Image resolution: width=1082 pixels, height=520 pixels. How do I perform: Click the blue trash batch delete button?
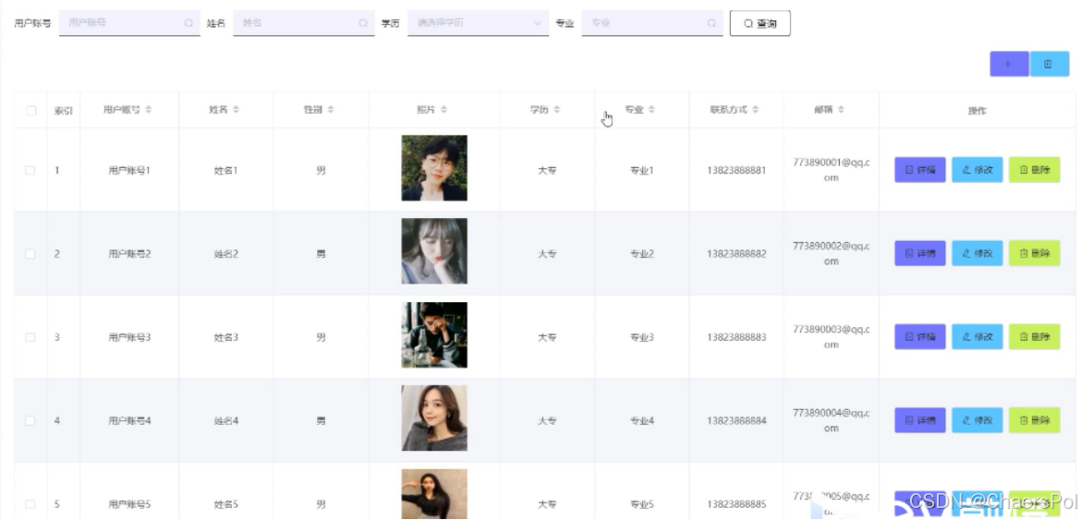[1050, 64]
